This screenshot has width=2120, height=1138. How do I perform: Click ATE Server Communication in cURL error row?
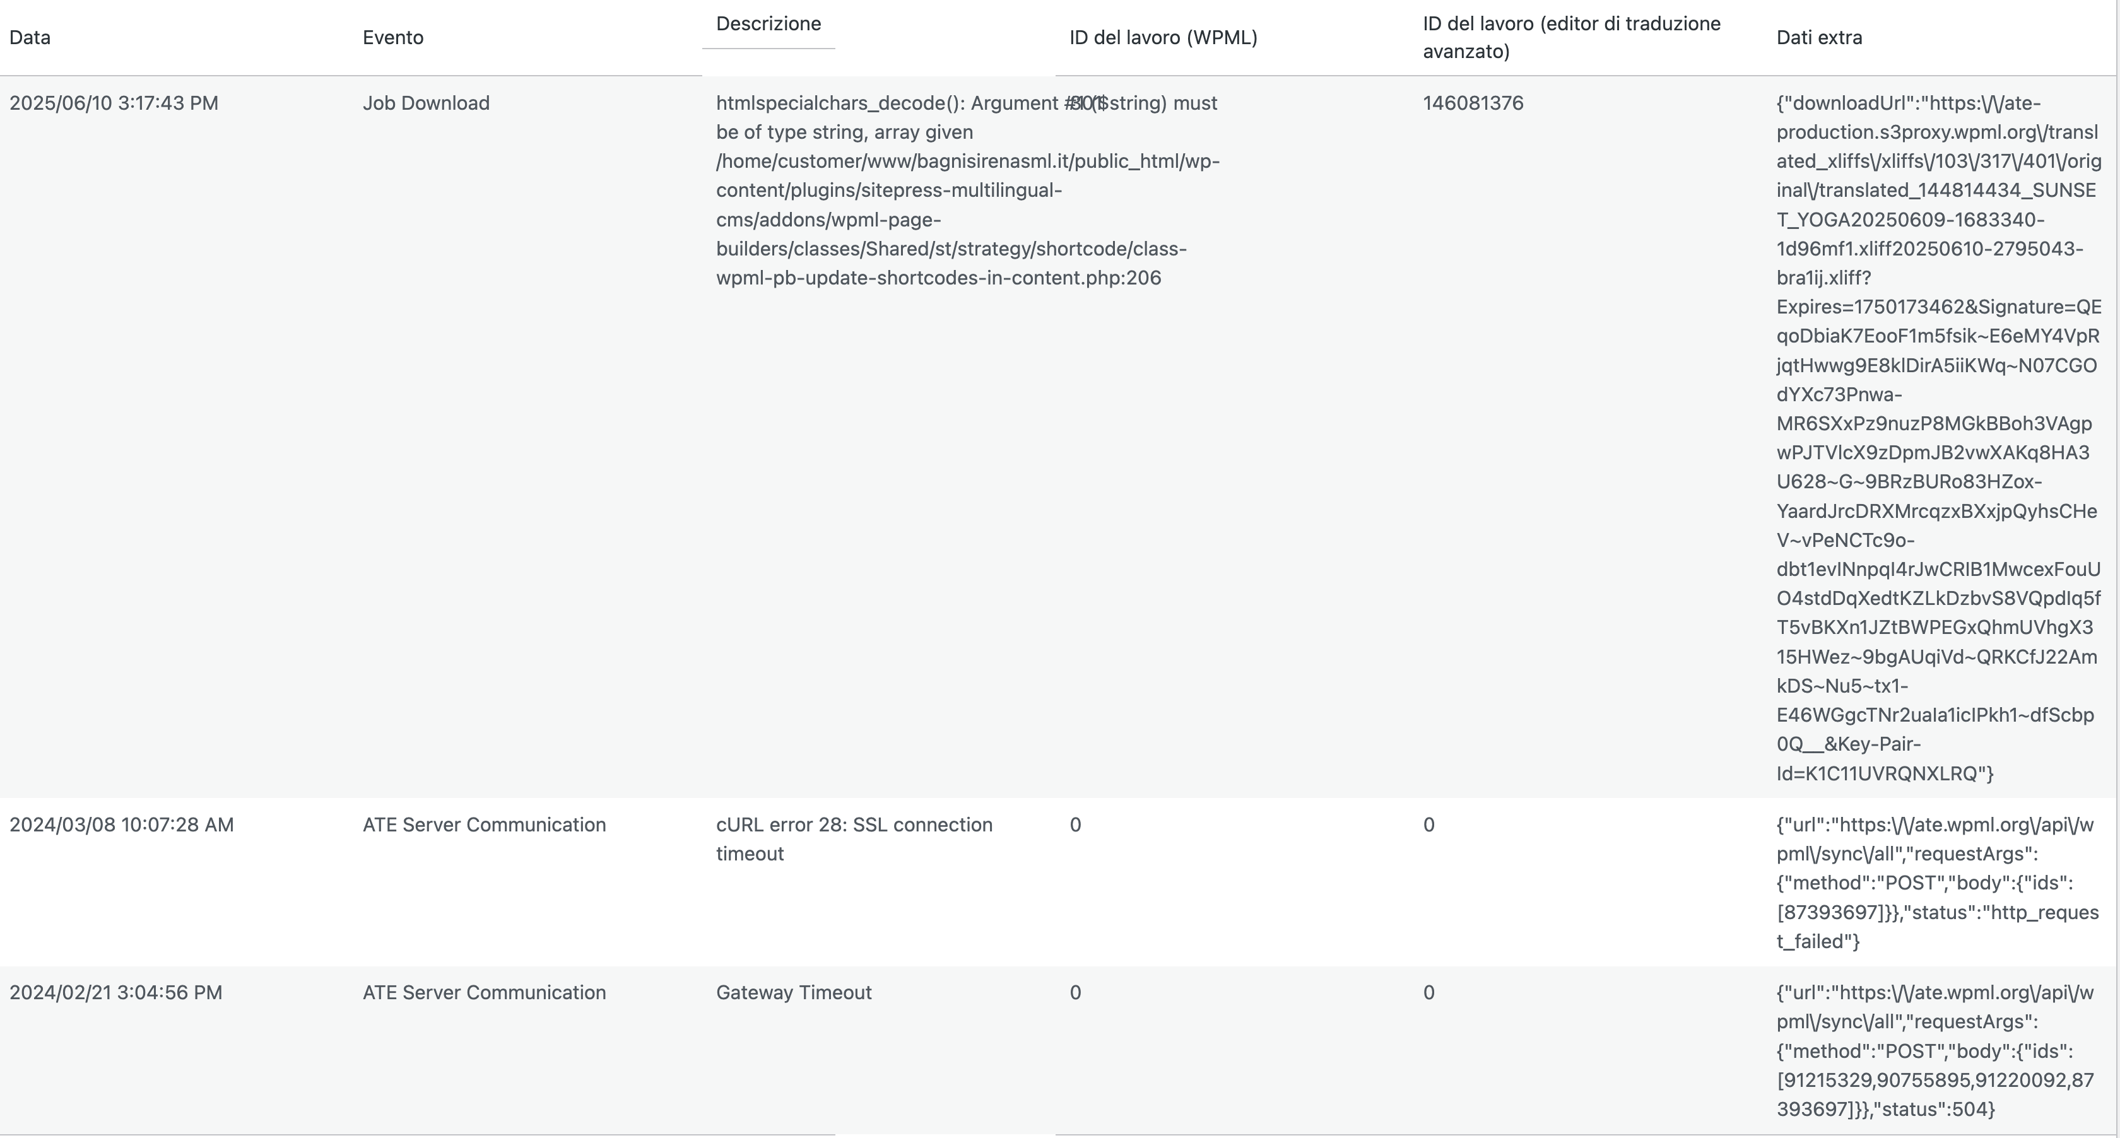tap(484, 825)
